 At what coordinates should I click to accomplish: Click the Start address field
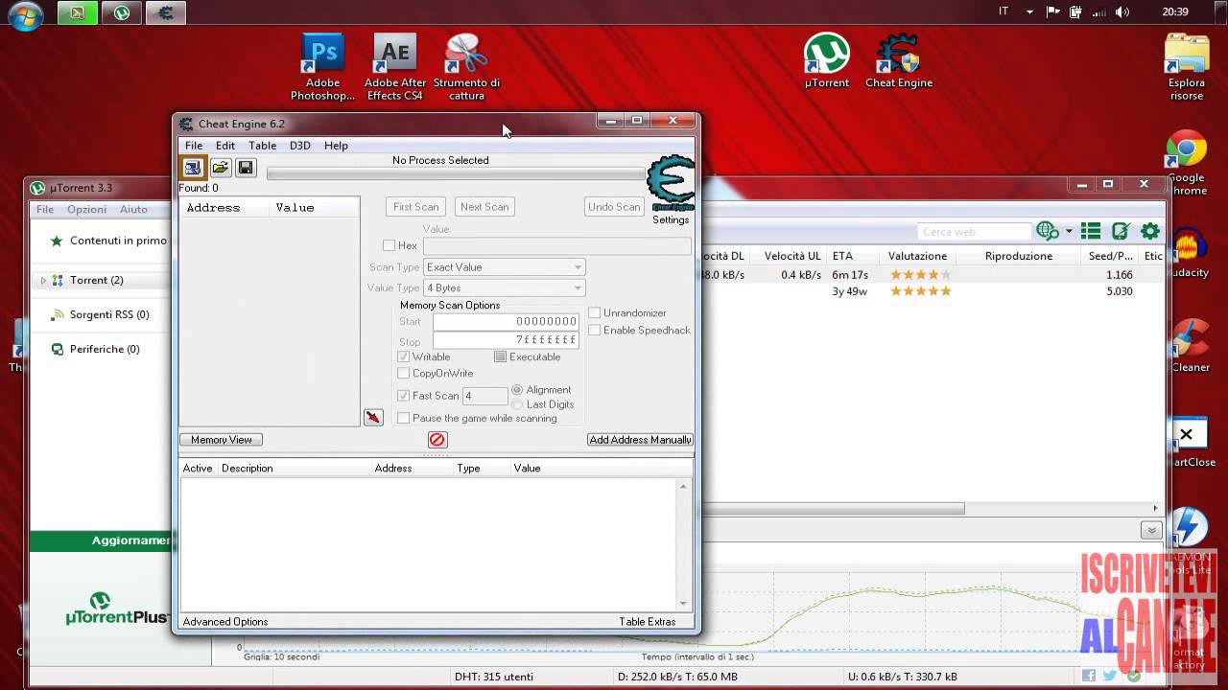(x=506, y=321)
